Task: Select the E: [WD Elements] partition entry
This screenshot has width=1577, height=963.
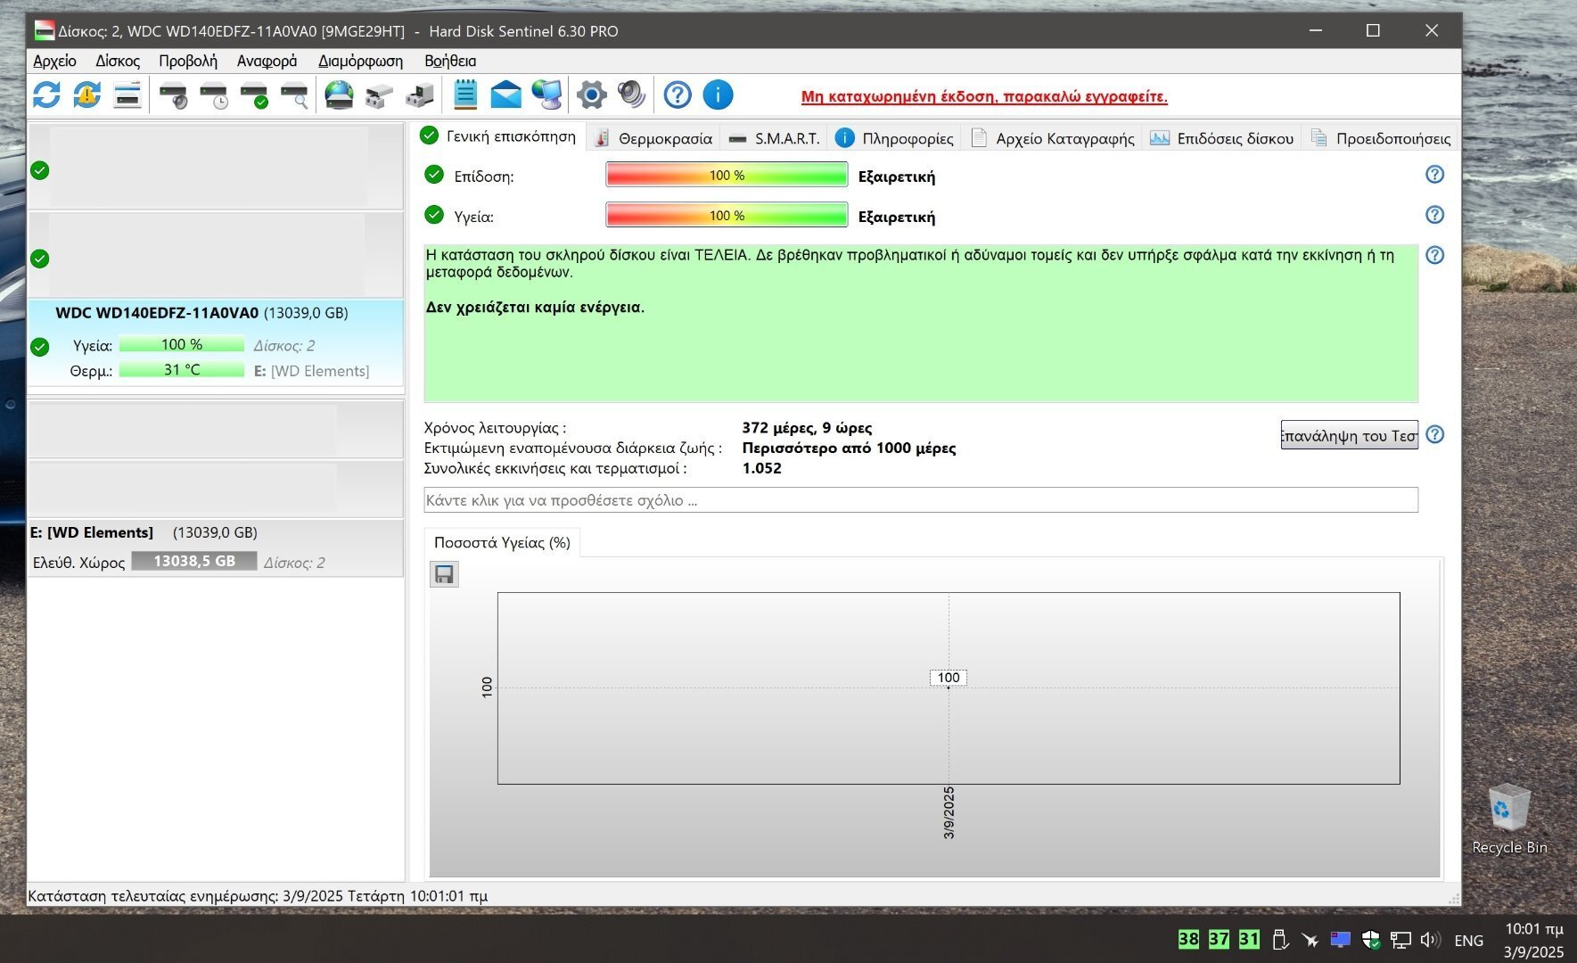Action: [216, 547]
